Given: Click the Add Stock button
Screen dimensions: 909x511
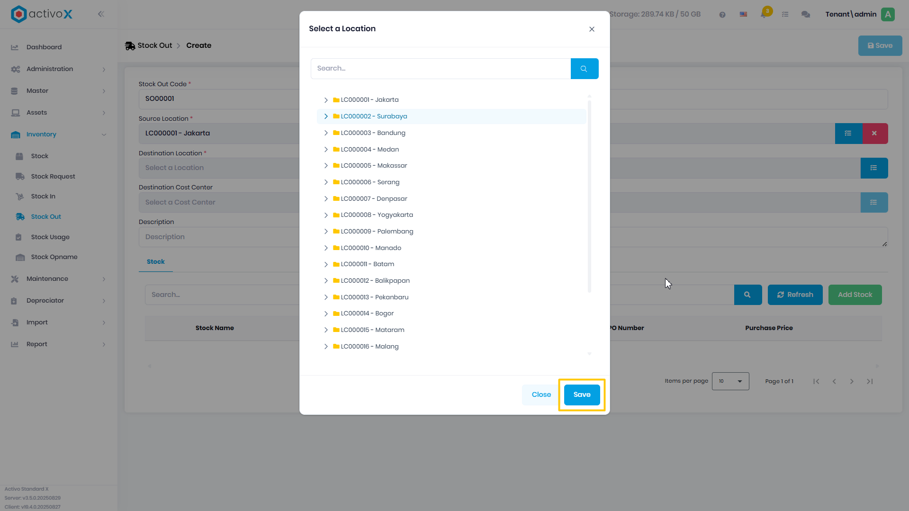Looking at the screenshot, I should [x=855, y=295].
